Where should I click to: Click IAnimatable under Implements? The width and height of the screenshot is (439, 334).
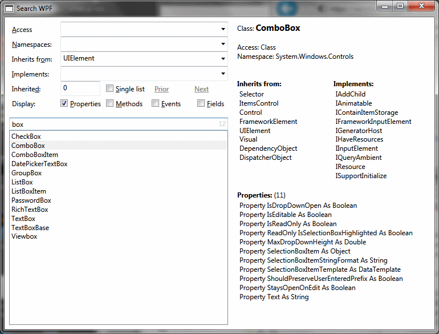point(353,103)
